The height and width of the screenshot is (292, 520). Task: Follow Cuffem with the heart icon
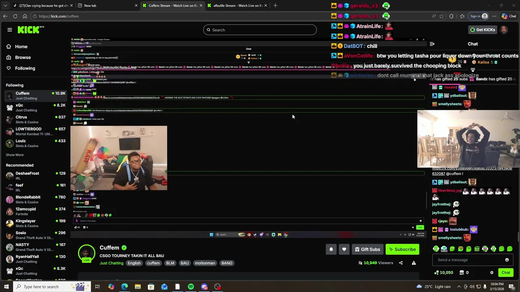point(344,249)
